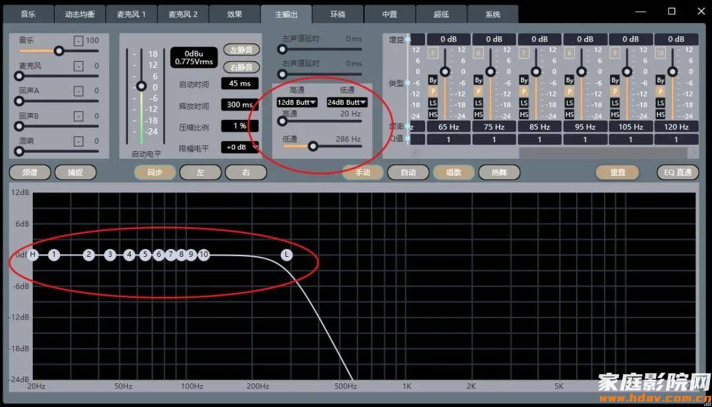Set the 105 Hz band to P (peaking) type

(615, 92)
